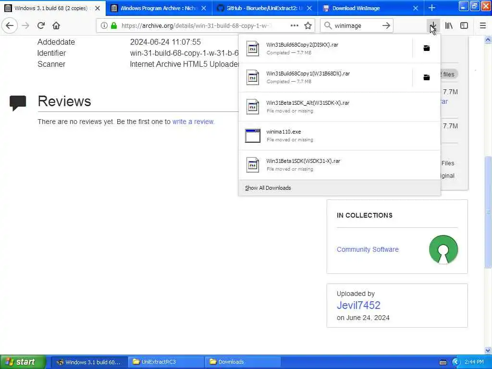Click the Win31Build68Copy1(W31B68DX).rar file icon

tap(253, 77)
